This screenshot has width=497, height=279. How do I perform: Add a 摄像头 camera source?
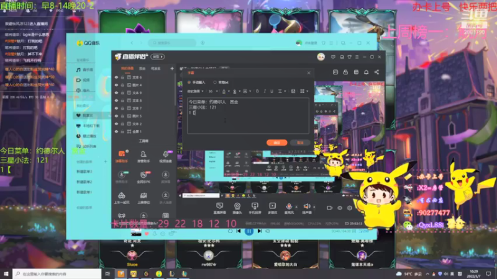(x=237, y=208)
